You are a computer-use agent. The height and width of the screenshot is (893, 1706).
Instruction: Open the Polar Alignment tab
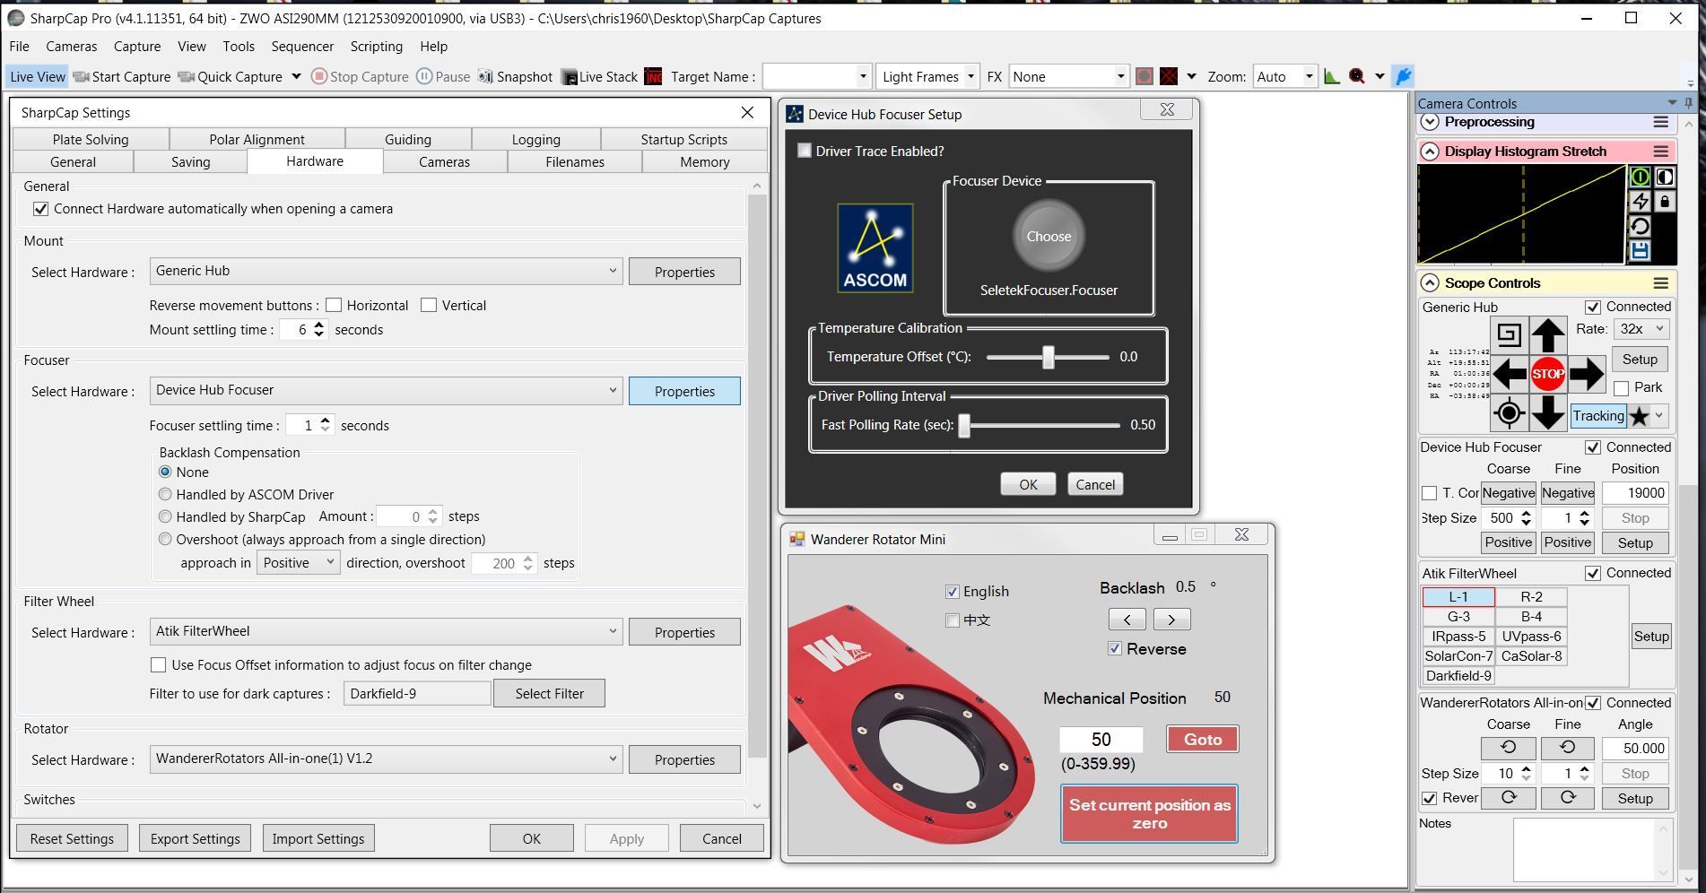257,140
